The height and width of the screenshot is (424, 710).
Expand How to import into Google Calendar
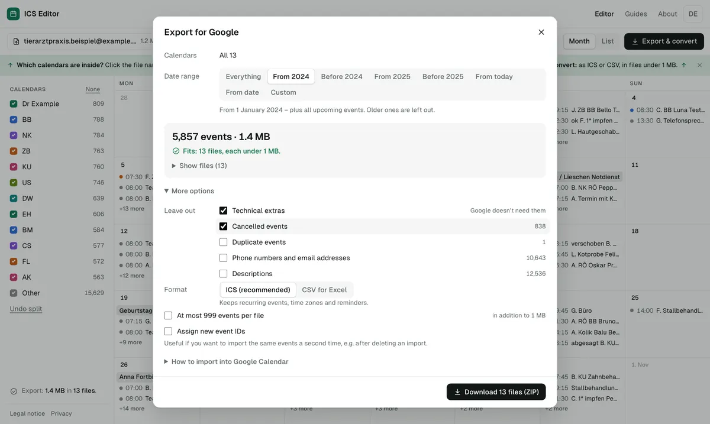[x=227, y=361]
